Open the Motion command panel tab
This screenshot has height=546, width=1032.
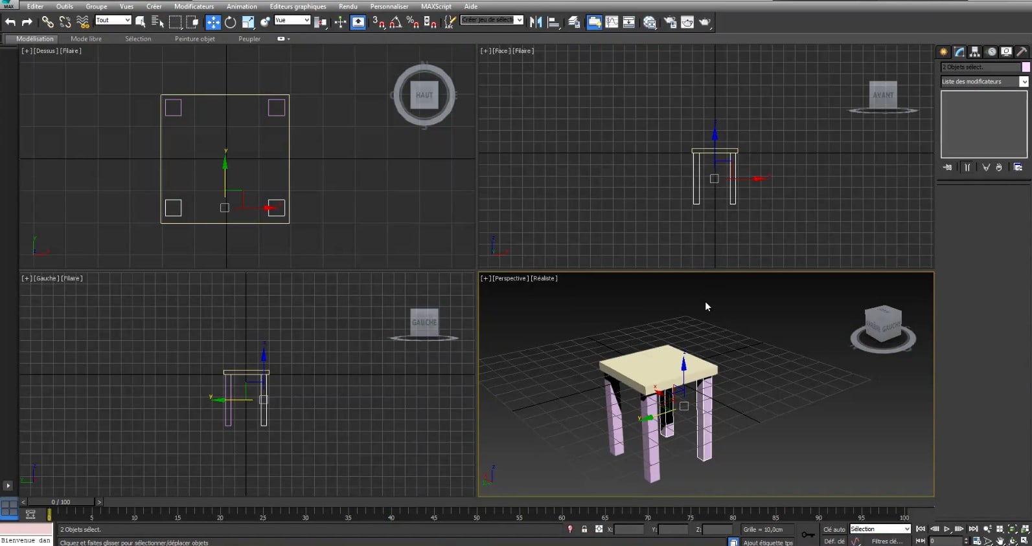991,52
